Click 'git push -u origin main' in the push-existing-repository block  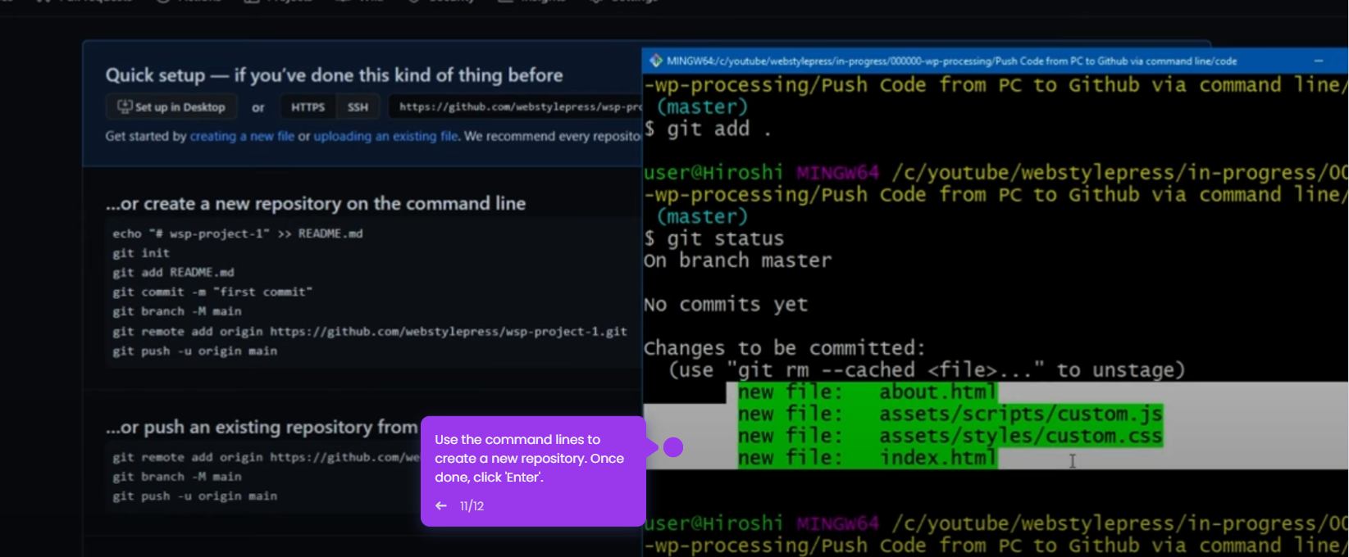(195, 496)
